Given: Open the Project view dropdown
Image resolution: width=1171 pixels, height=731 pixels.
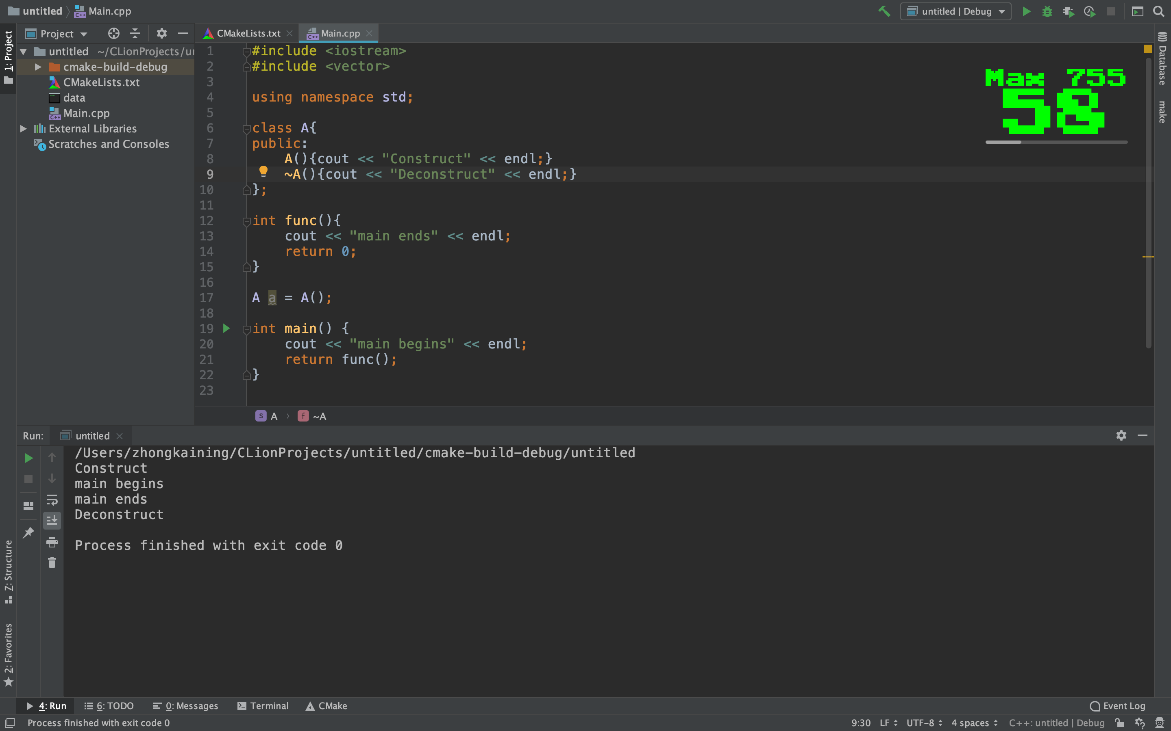Looking at the screenshot, I should tap(57, 33).
